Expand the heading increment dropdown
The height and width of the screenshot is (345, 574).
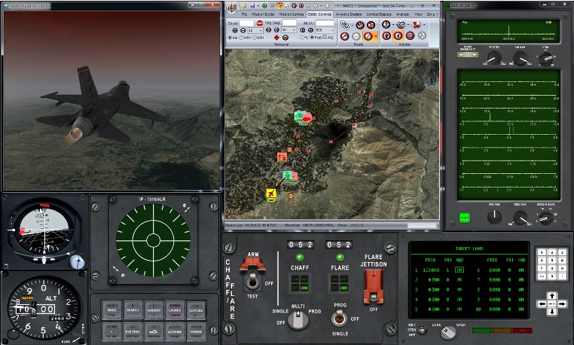[x=289, y=30]
